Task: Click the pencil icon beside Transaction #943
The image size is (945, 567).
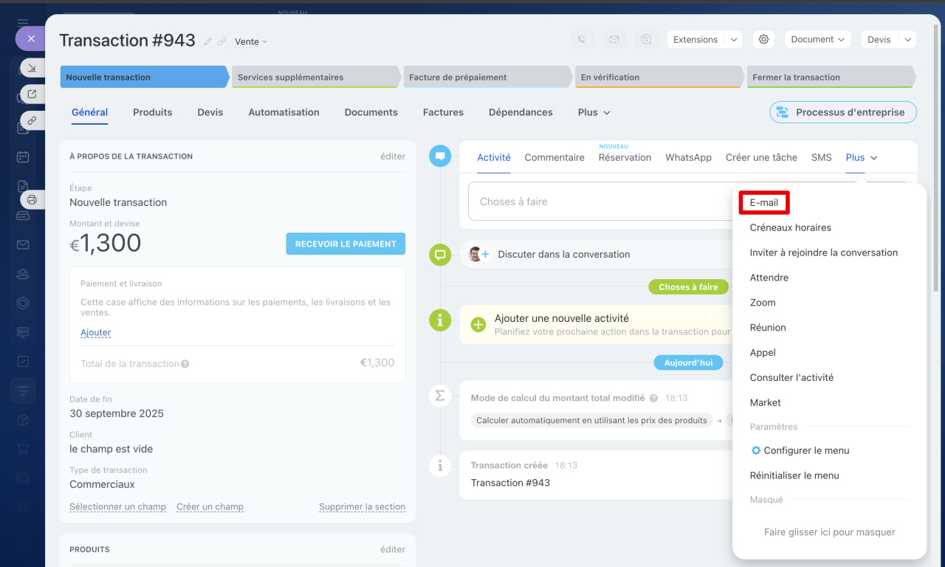Action: click(208, 42)
